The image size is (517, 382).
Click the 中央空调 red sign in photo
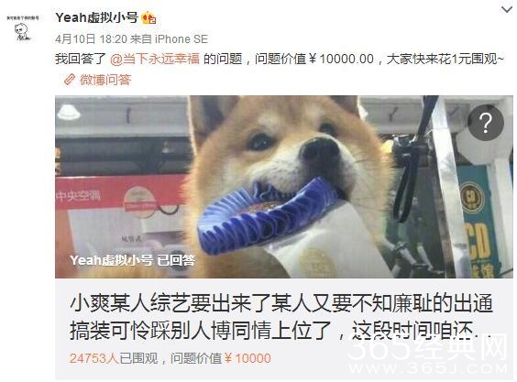click(79, 196)
